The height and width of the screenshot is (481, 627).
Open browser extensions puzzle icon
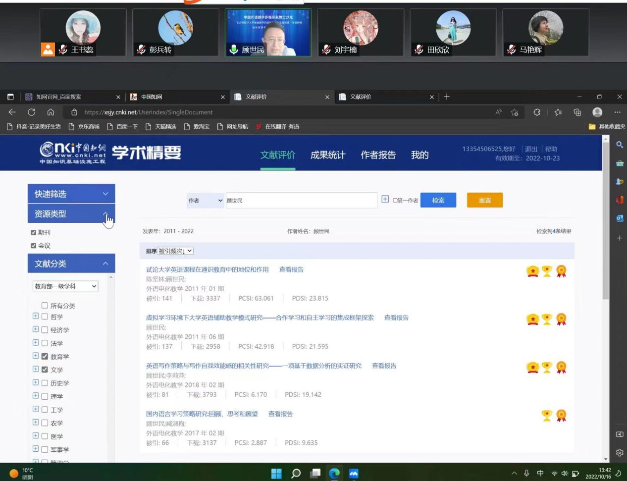point(537,112)
